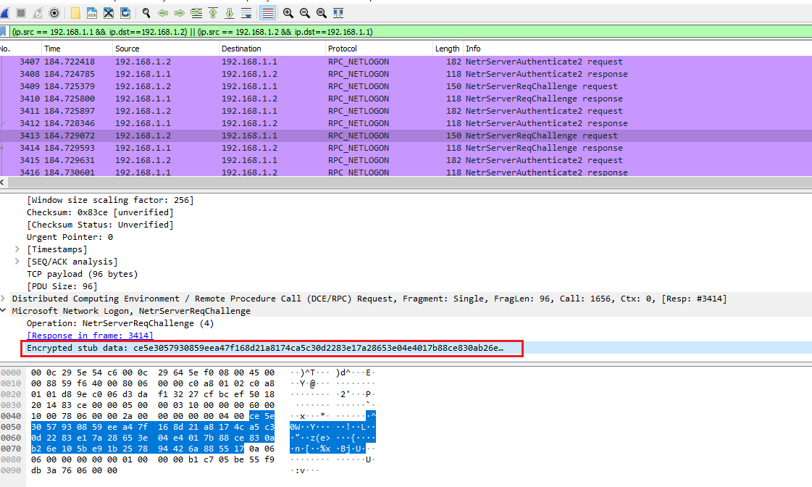Image resolution: width=812 pixels, height=487 pixels.
Task: Collapse the Microsoft Network Logon section
Action: (5, 311)
